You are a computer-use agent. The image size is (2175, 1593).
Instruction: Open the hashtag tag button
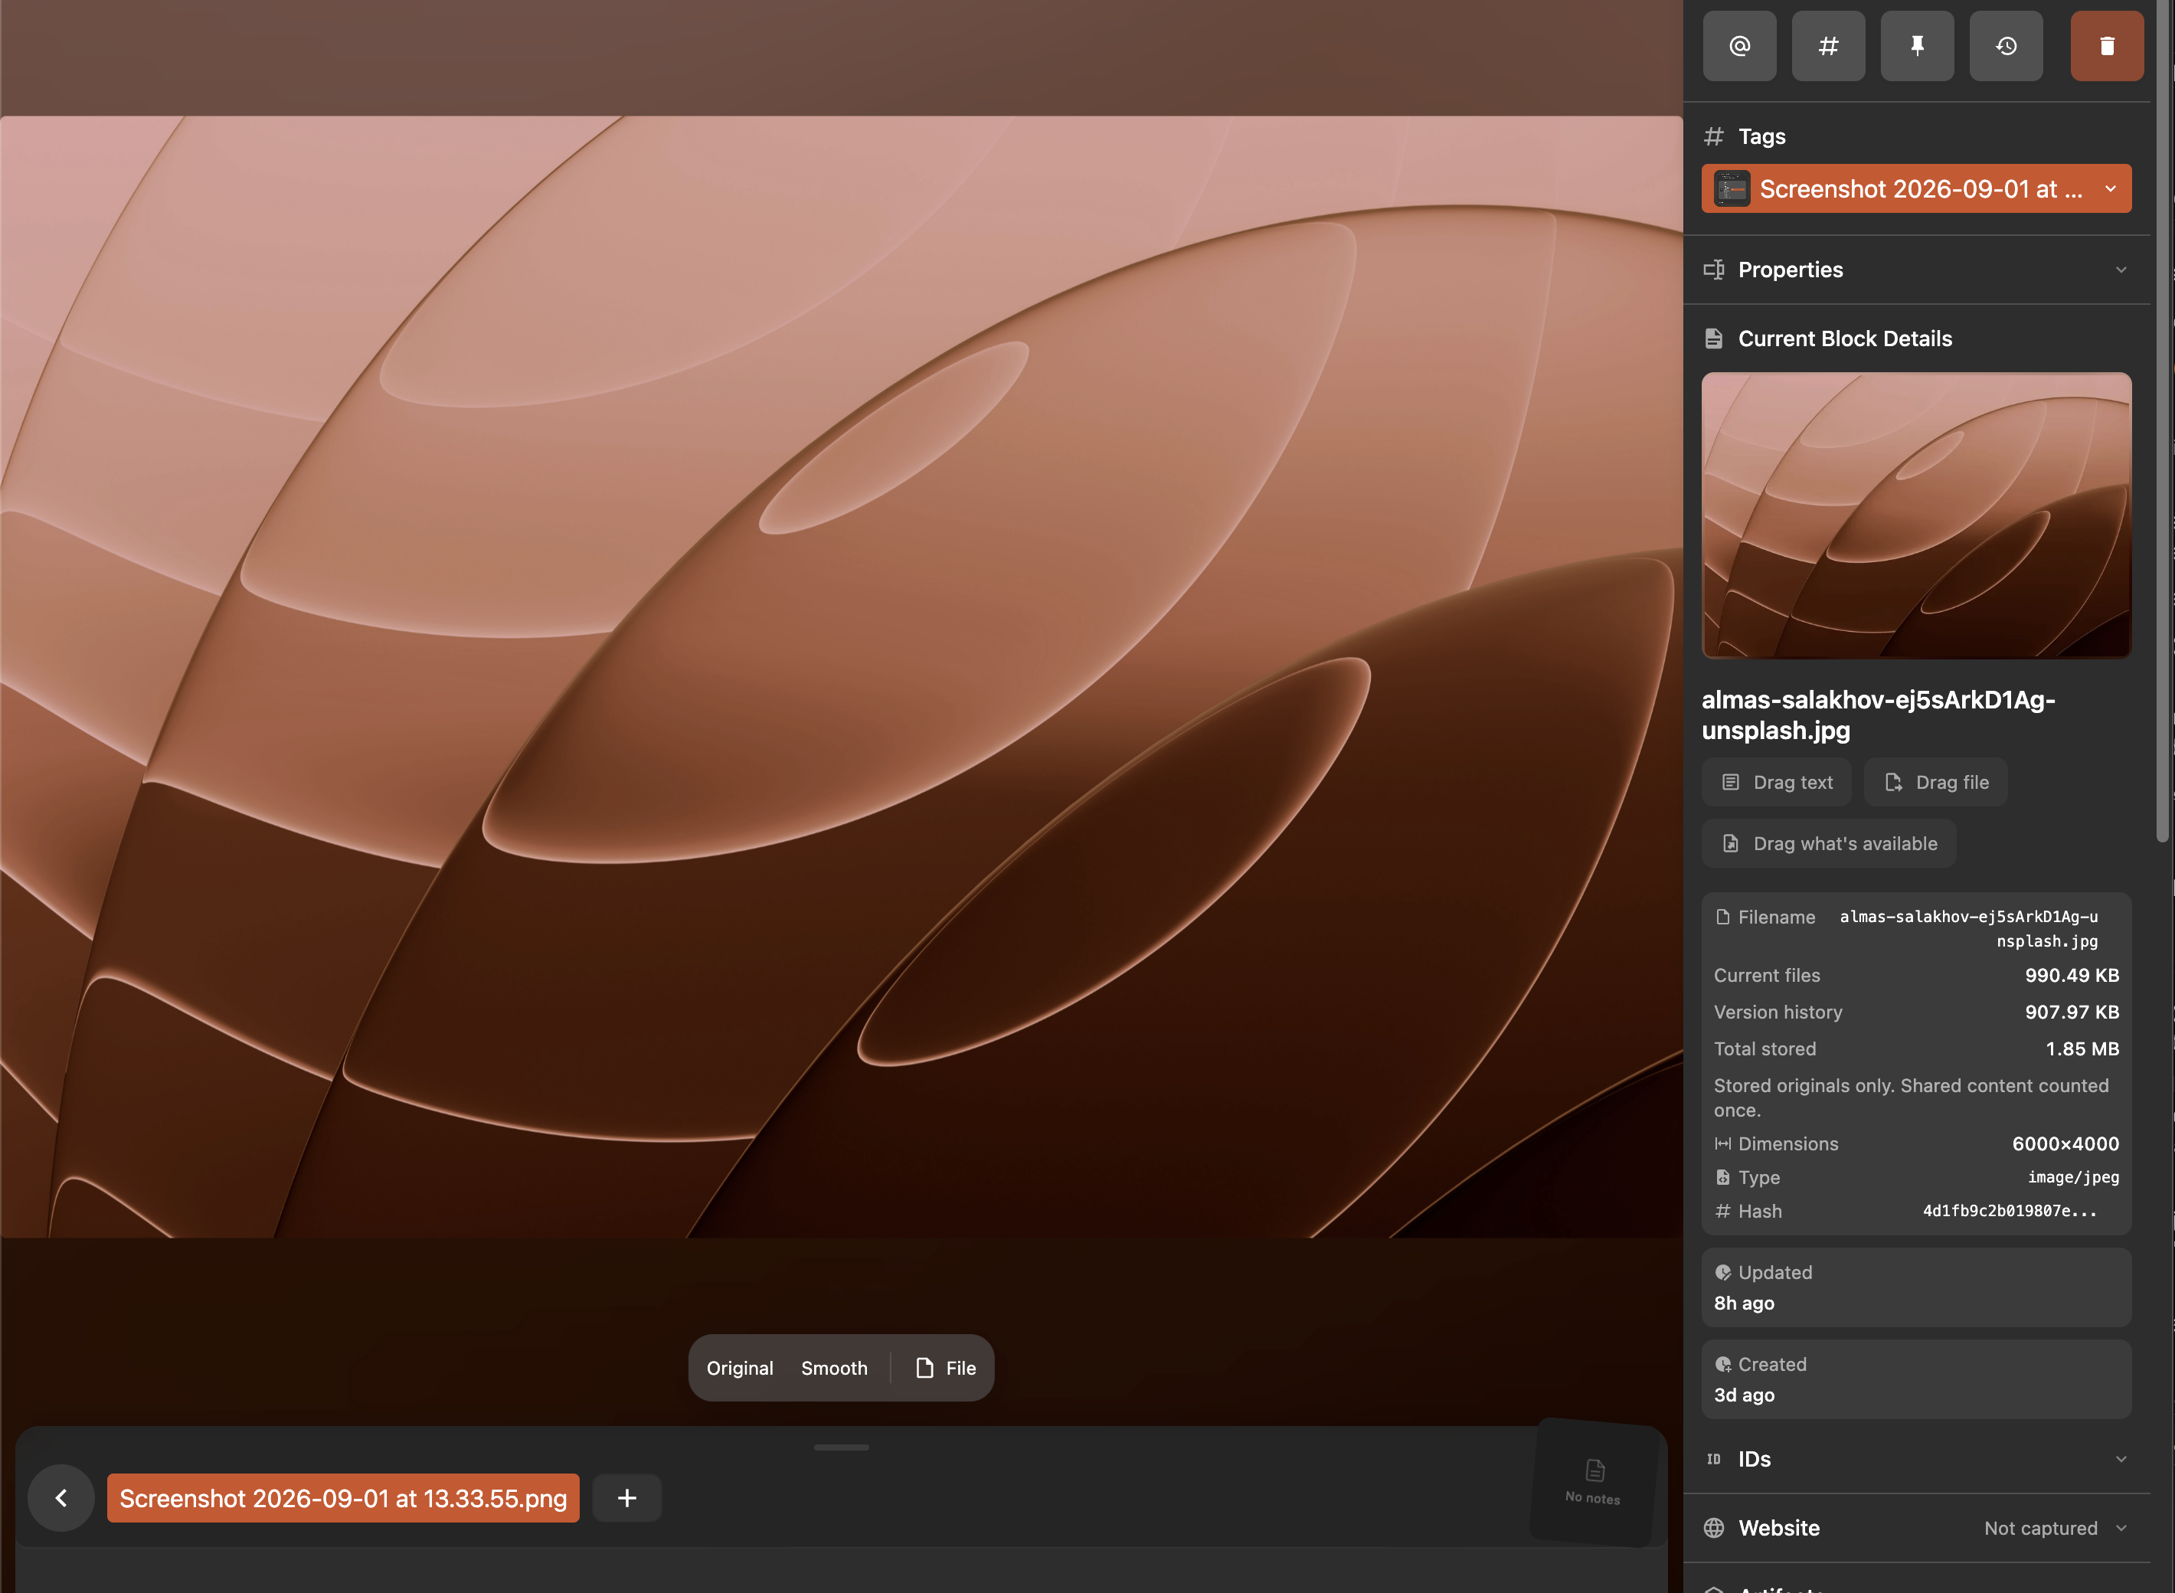click(1828, 45)
